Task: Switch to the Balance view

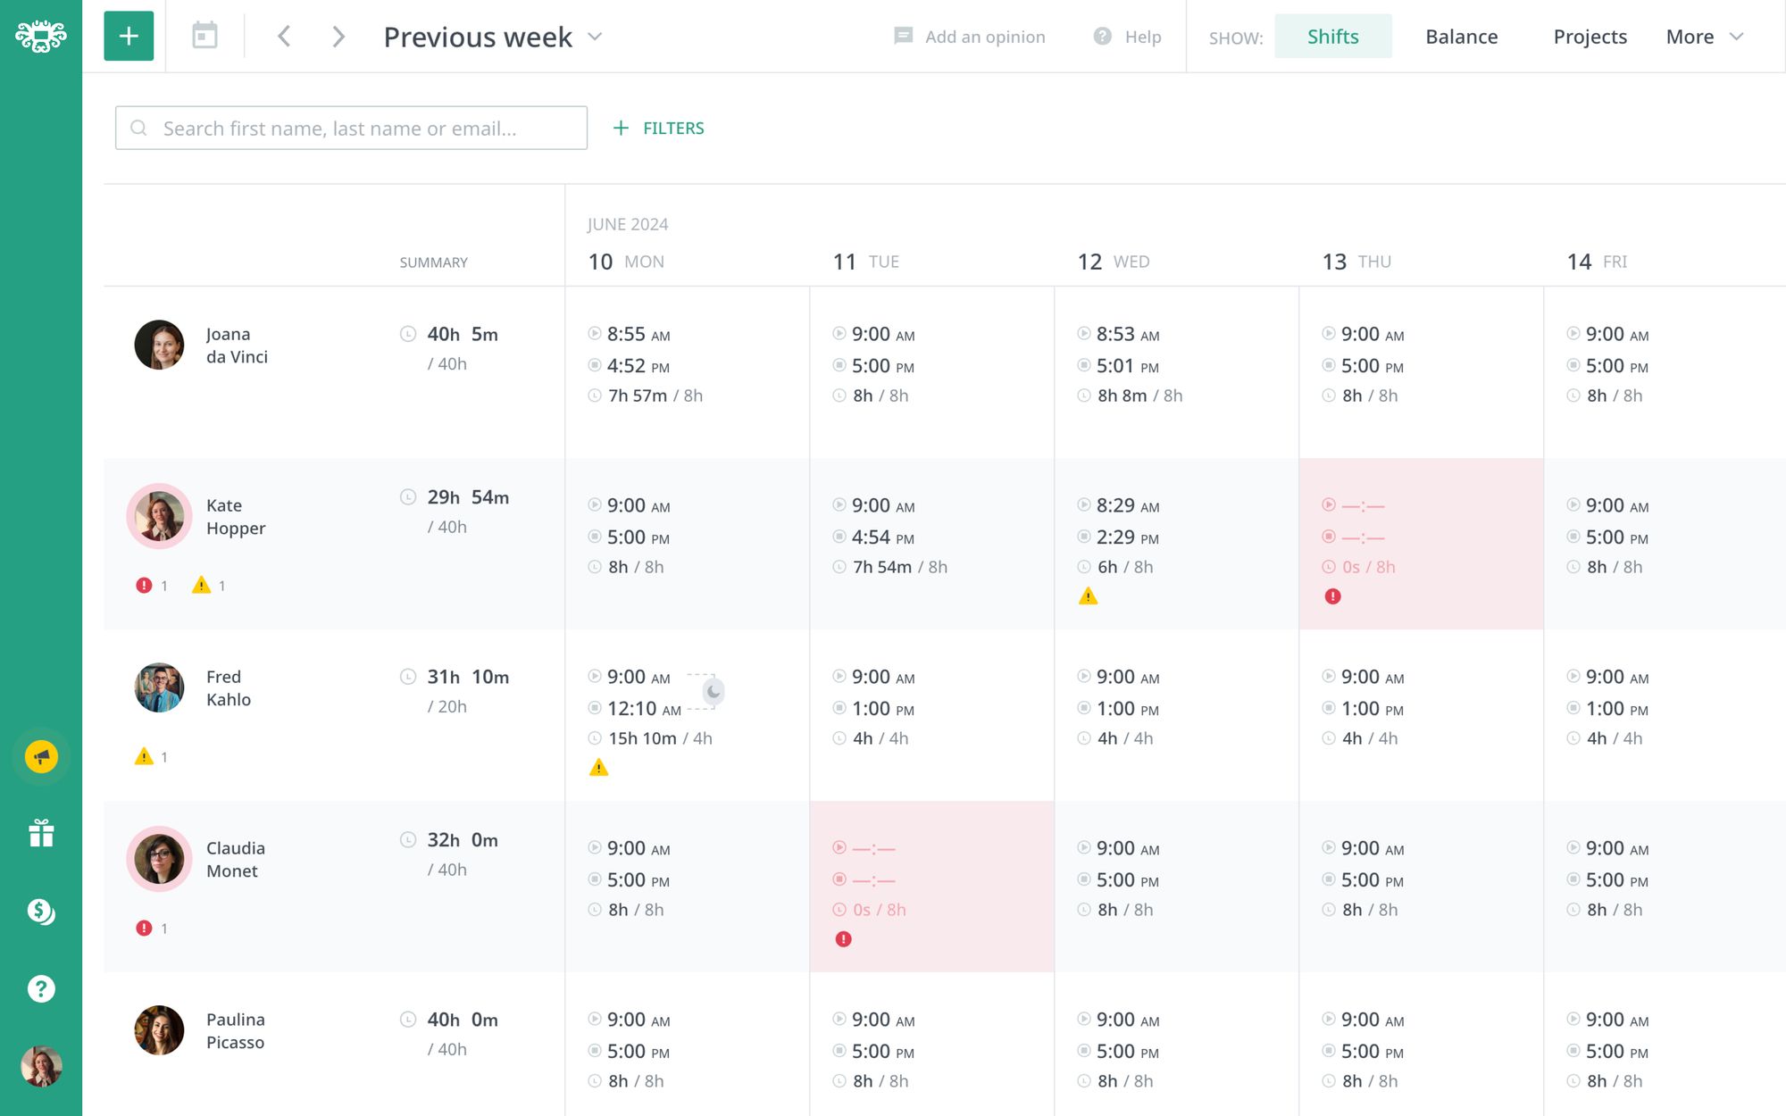Action: (1461, 36)
